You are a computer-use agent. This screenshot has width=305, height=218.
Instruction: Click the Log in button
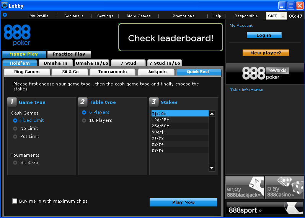(x=264, y=35)
